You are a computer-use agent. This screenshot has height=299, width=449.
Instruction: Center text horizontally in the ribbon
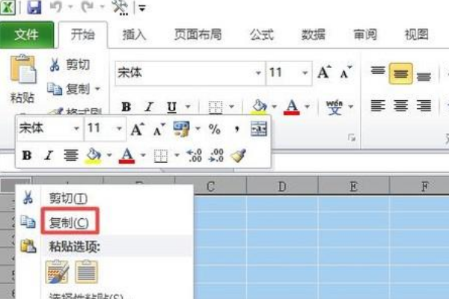[400, 105]
